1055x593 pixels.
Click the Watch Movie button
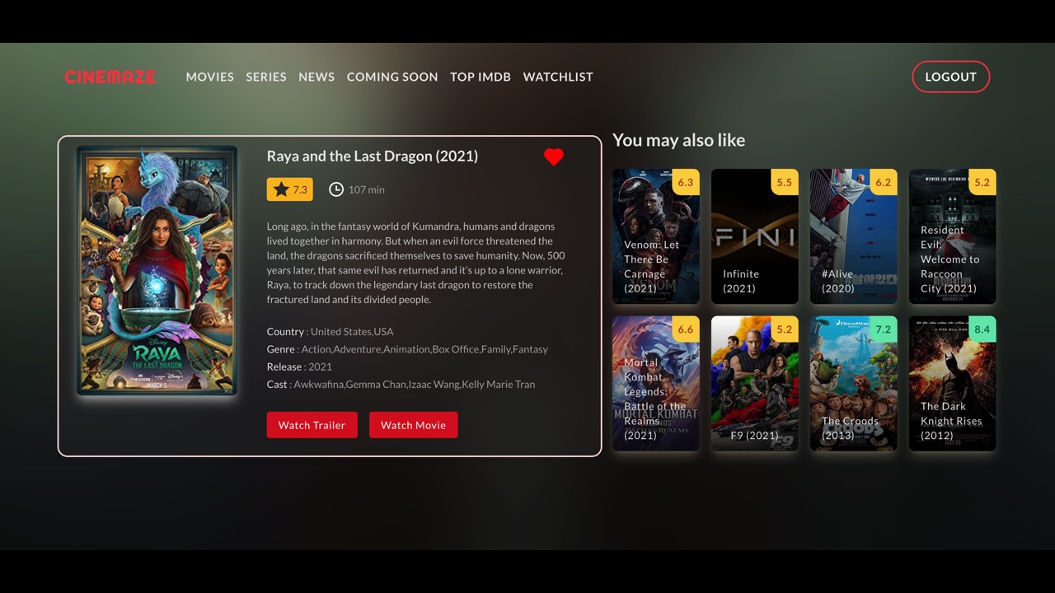tap(413, 425)
